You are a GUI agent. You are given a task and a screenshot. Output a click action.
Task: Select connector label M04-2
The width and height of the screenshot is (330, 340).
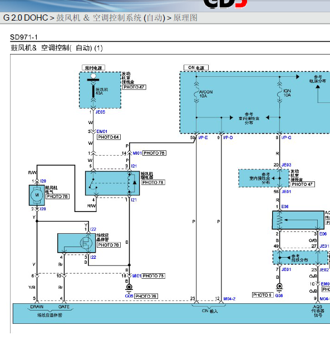[x=229, y=299]
